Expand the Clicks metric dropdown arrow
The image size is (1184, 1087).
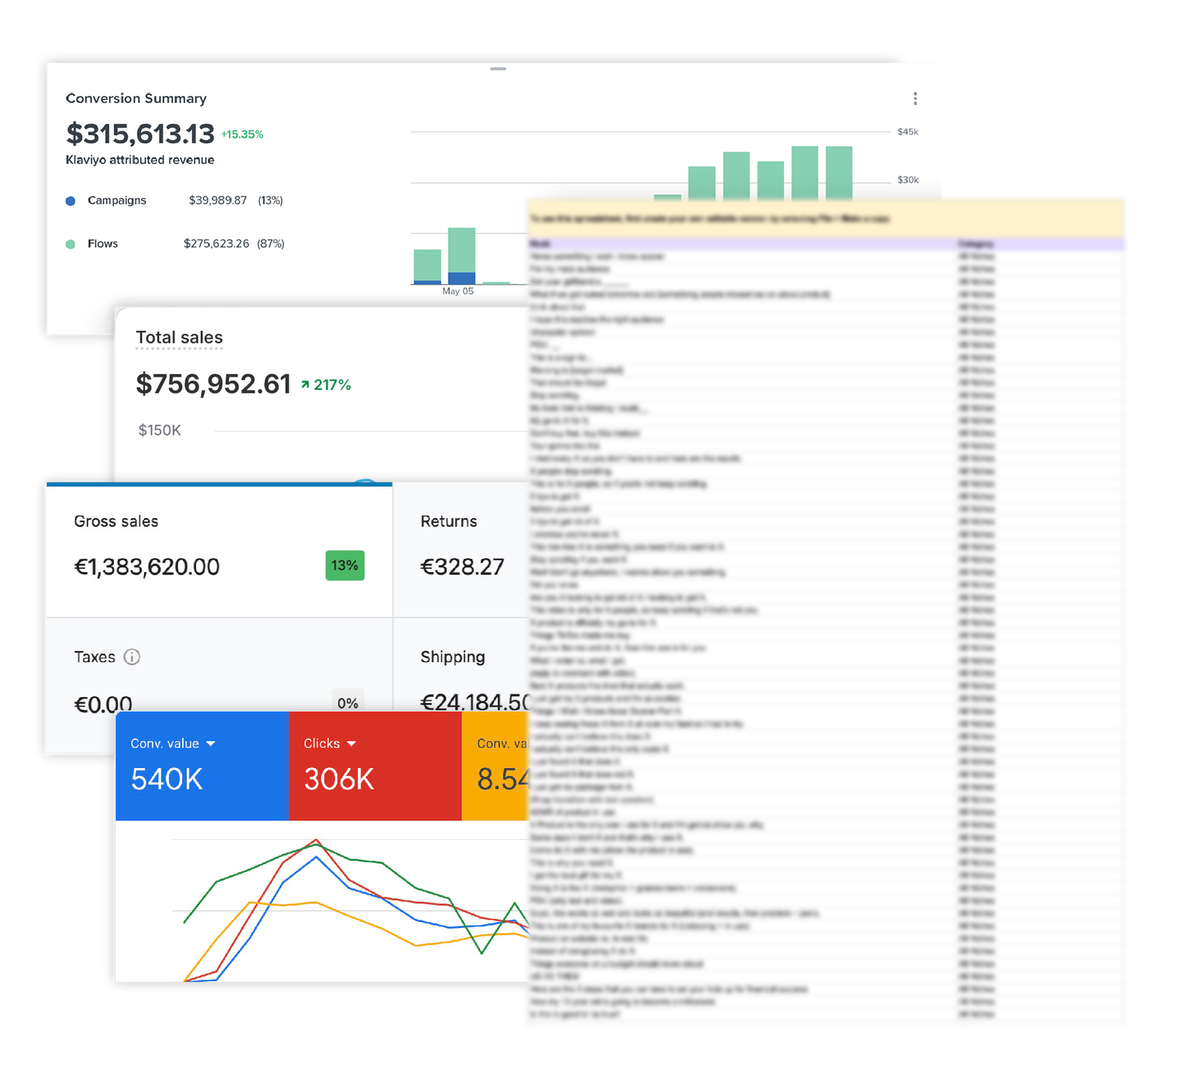coord(351,744)
